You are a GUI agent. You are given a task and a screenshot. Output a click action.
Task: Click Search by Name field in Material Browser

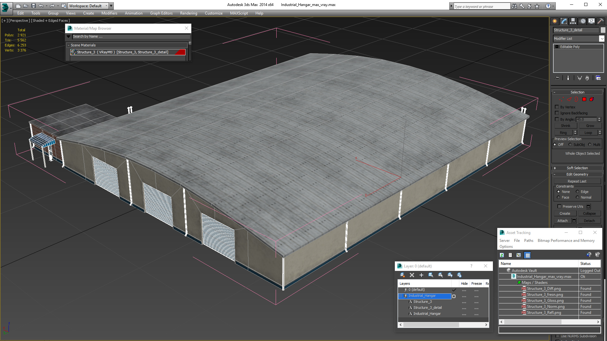pyautogui.click(x=131, y=37)
